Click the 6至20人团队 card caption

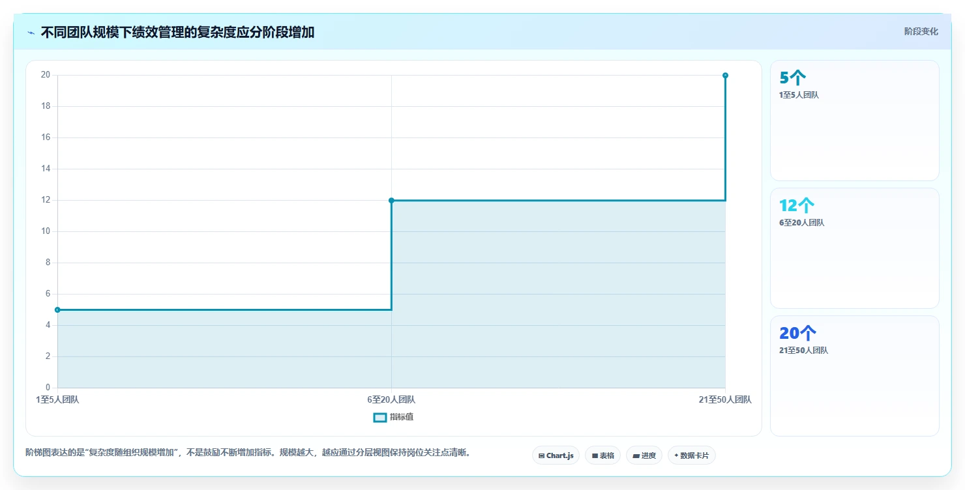[x=801, y=223]
